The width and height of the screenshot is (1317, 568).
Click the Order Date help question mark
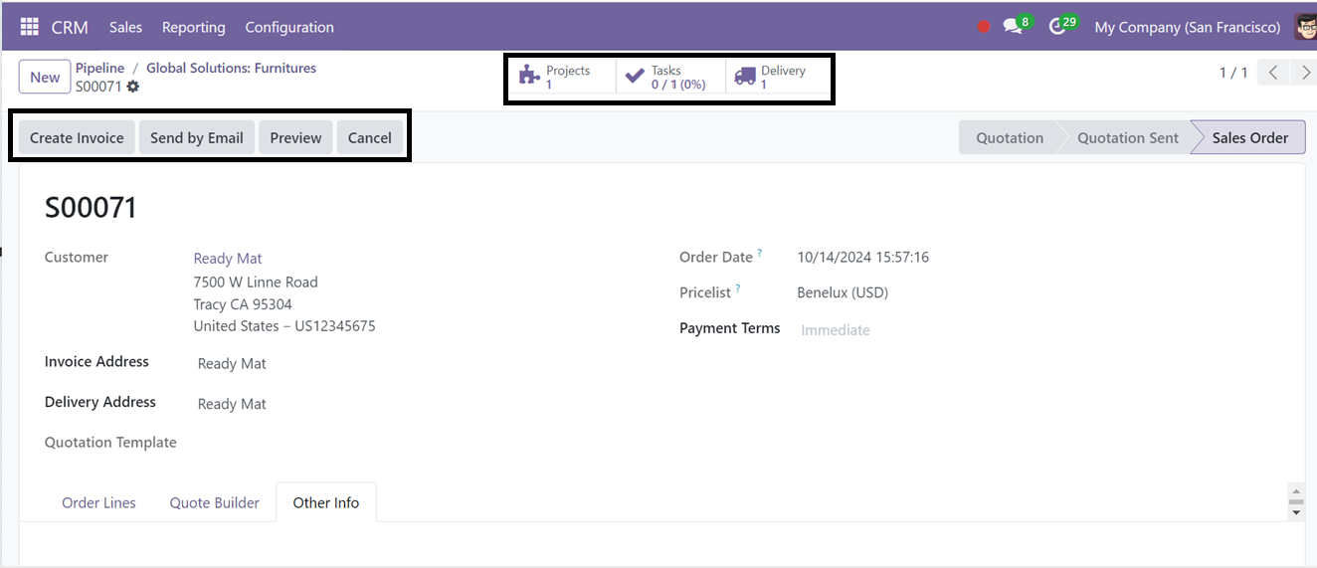760,253
